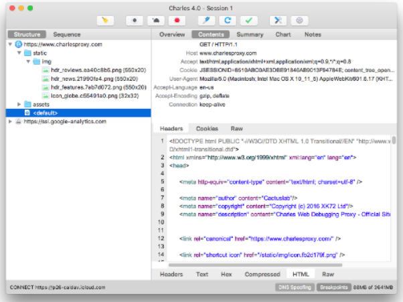Viewport: 403px width, 302px height.
Task: Toggle throttling with the cloud icon
Action: [156, 21]
